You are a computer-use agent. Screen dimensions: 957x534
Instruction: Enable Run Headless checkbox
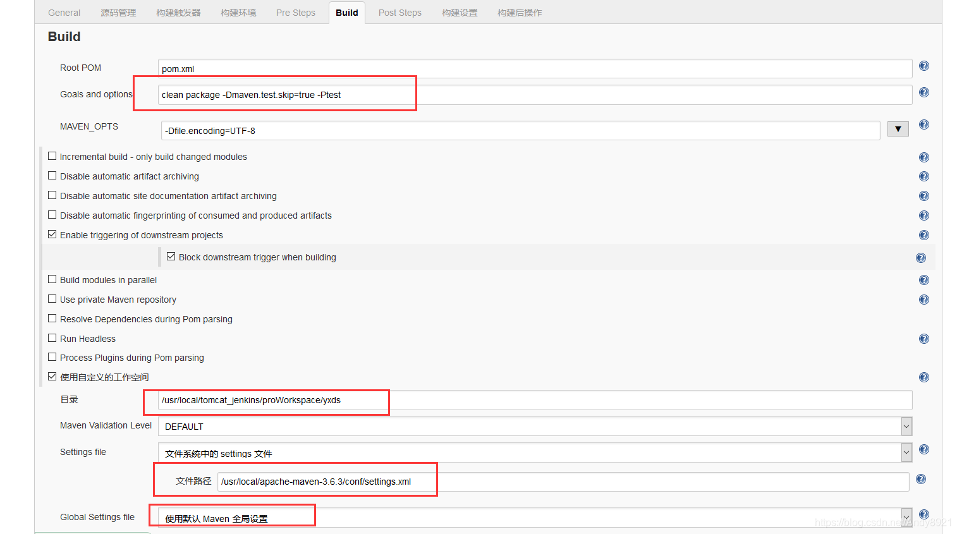click(x=52, y=338)
